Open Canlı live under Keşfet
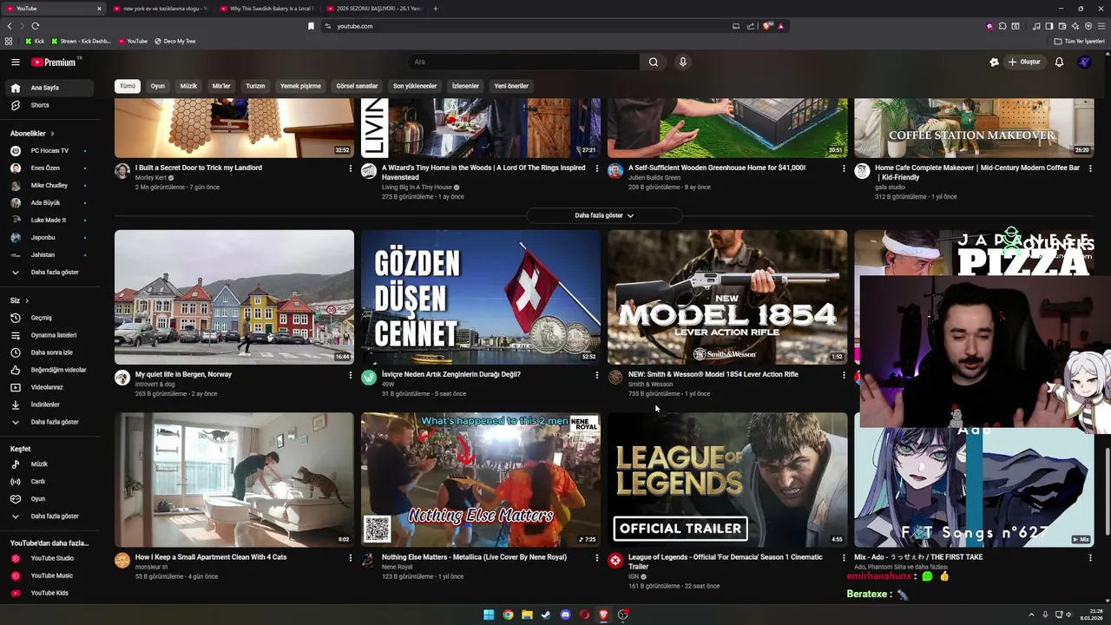 coord(48,482)
